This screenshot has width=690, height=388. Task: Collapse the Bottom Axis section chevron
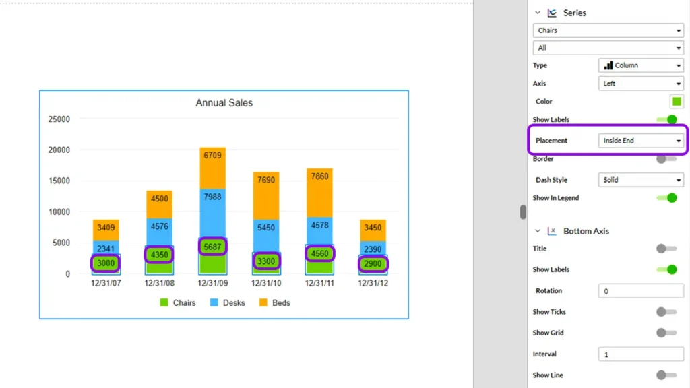538,231
